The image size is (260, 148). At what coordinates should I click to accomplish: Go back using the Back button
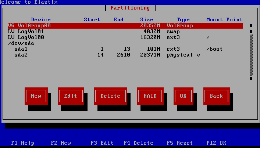click(x=216, y=96)
